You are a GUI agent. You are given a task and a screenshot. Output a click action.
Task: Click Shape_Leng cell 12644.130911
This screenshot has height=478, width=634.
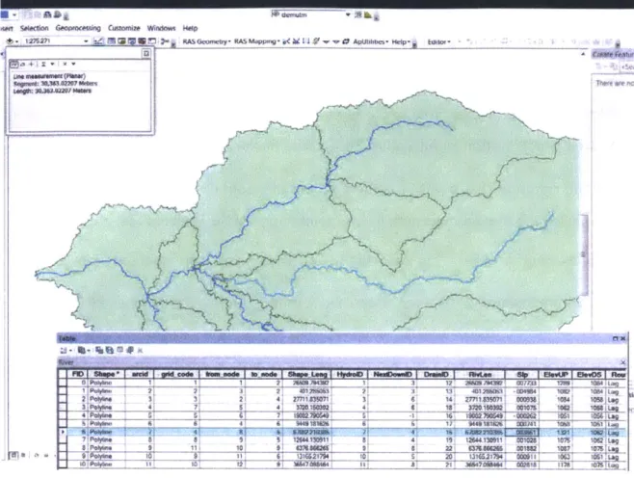pos(307,439)
